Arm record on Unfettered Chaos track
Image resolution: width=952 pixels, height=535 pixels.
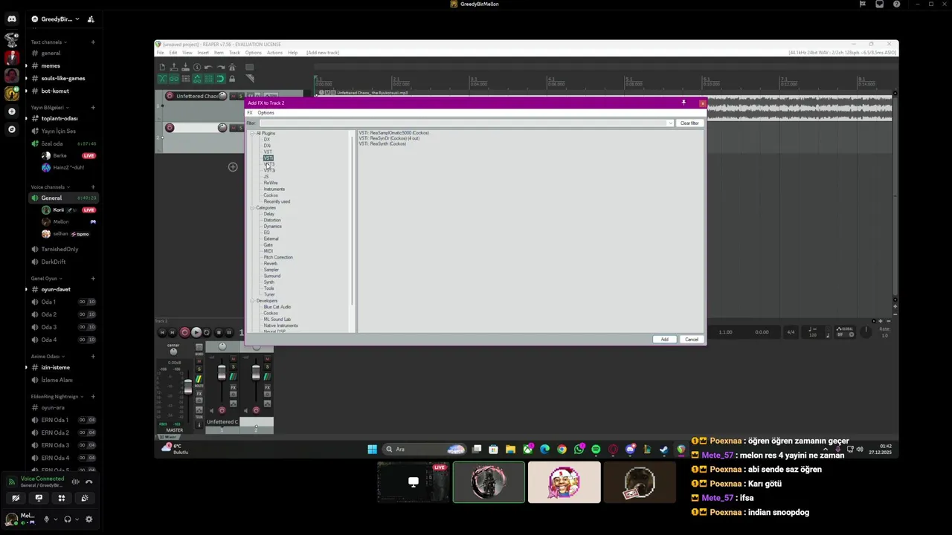(x=170, y=96)
